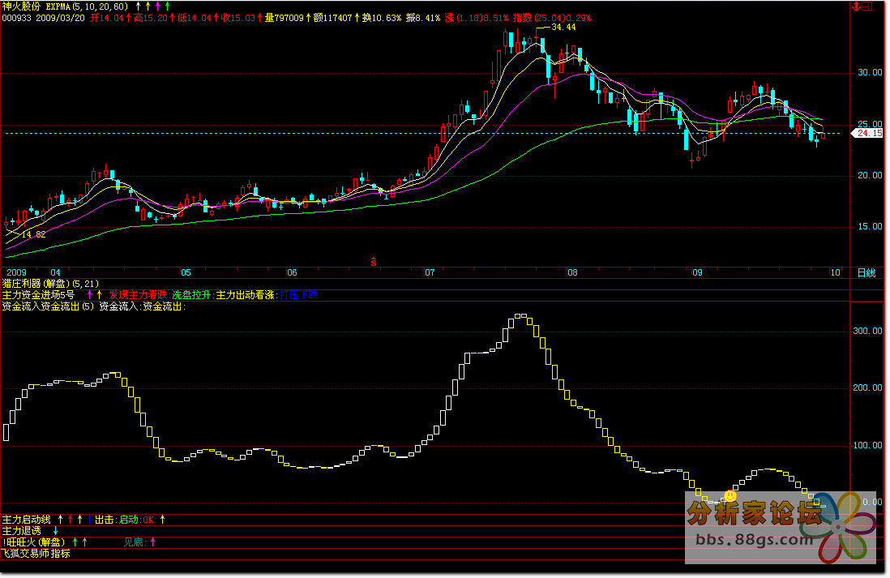
Task: Click the 出击 signal label
Action: click(105, 520)
